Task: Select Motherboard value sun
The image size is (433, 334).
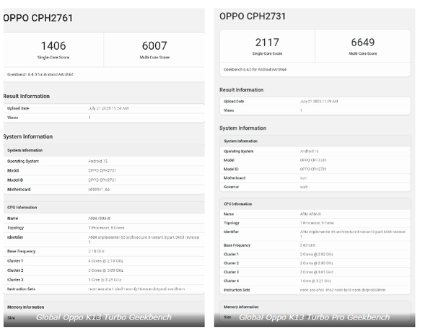Action: click(303, 178)
